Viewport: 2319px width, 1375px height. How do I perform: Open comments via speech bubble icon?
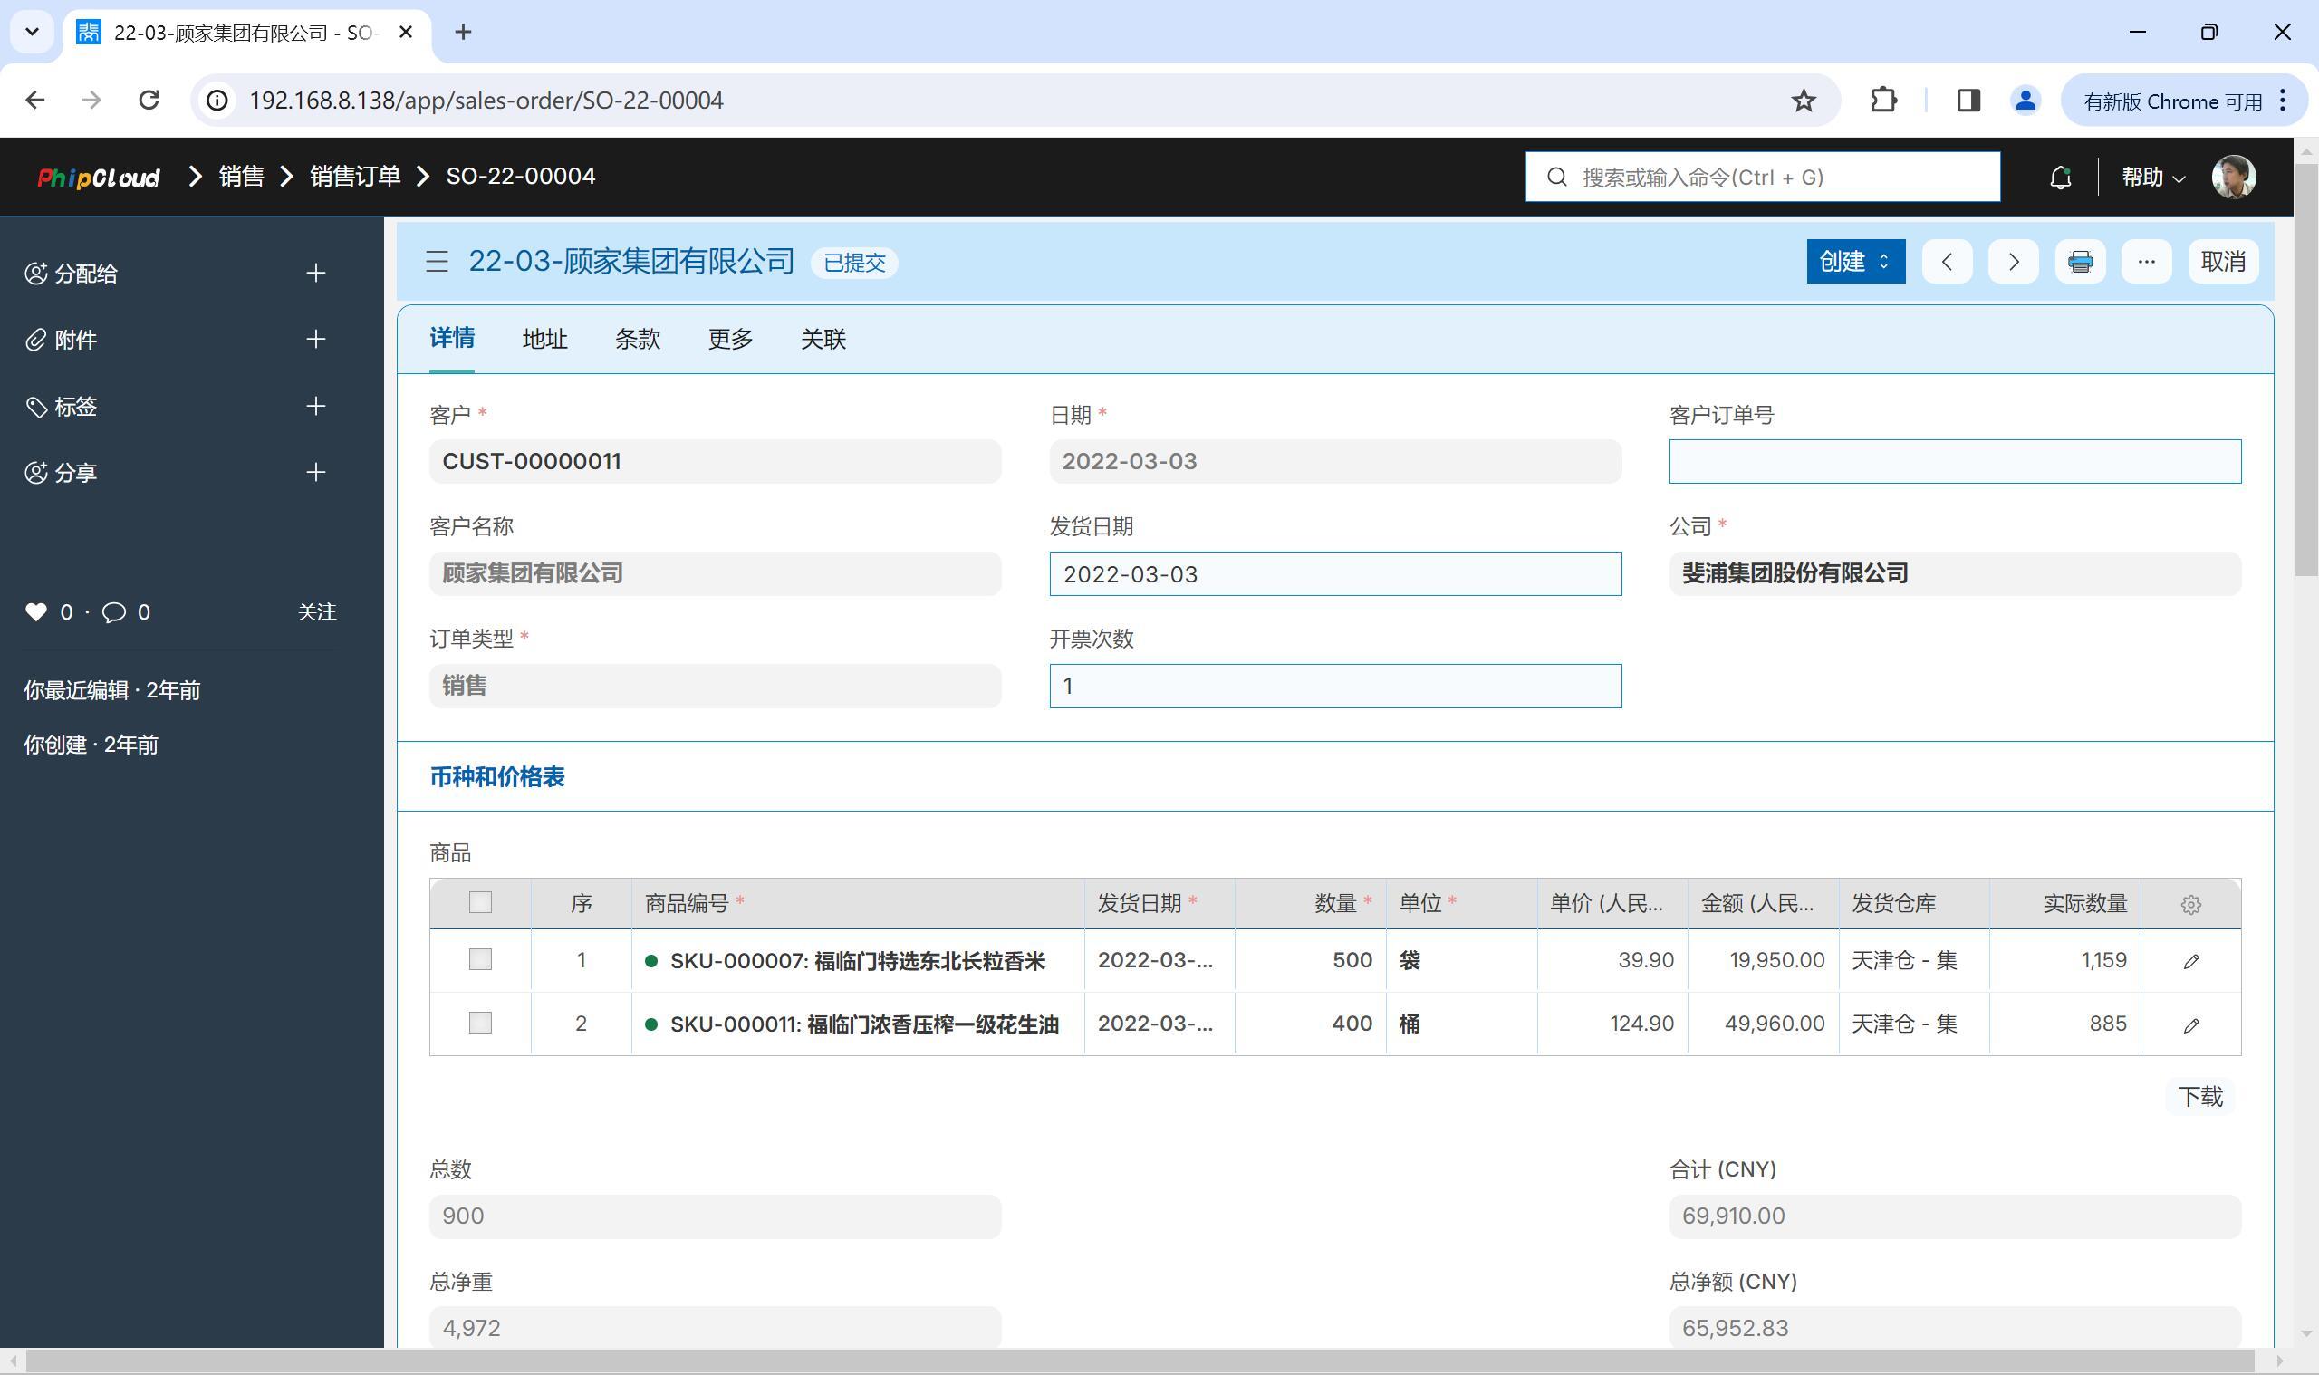114,612
